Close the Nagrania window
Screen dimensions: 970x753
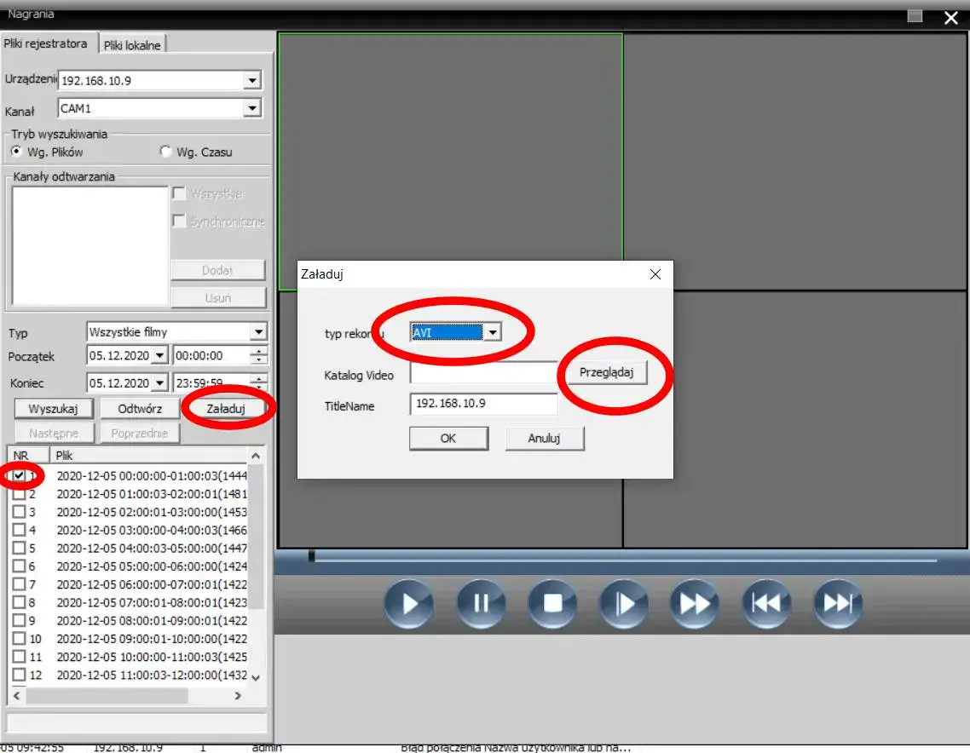[951, 17]
